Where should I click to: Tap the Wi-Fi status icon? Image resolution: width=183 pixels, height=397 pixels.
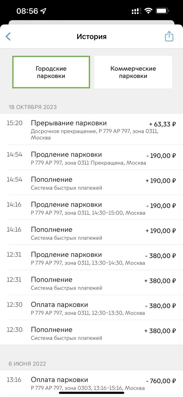[x=149, y=11]
